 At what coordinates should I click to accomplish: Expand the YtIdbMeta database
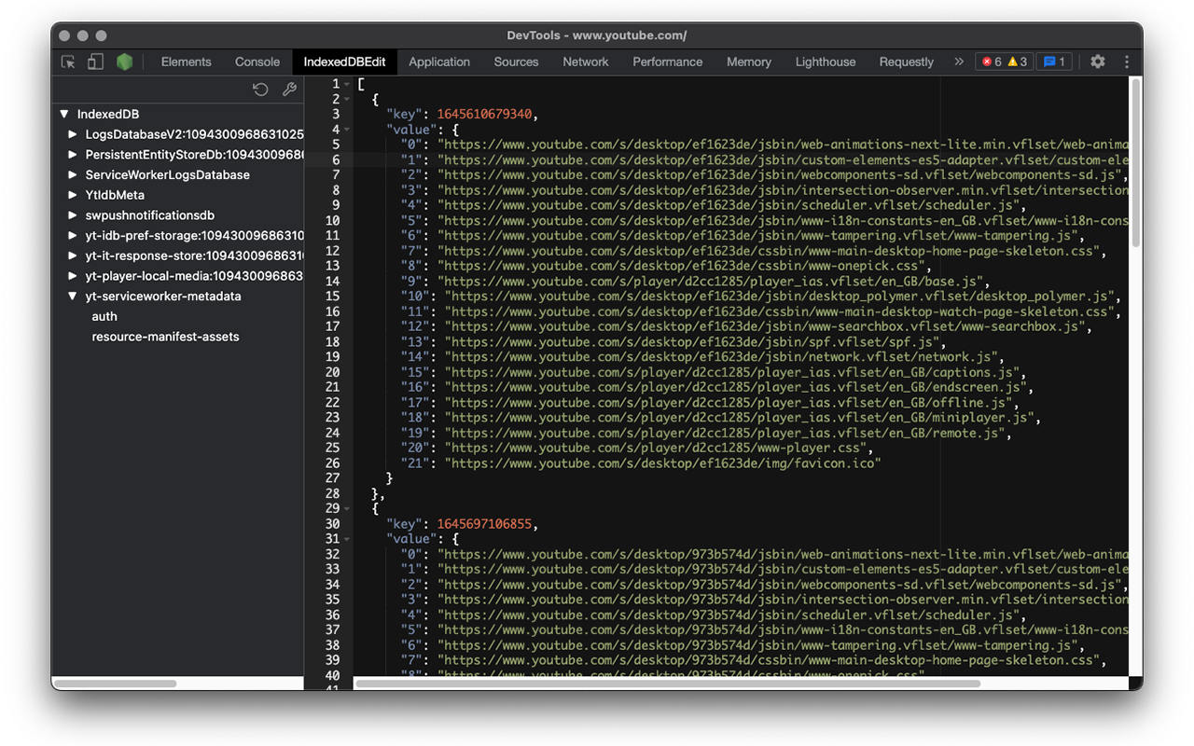(74, 195)
